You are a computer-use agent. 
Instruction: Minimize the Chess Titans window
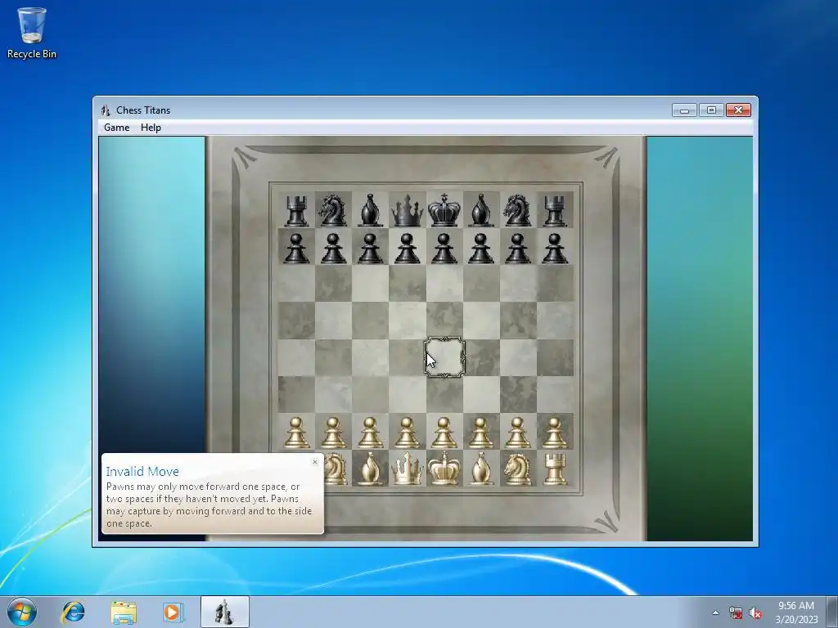click(685, 110)
